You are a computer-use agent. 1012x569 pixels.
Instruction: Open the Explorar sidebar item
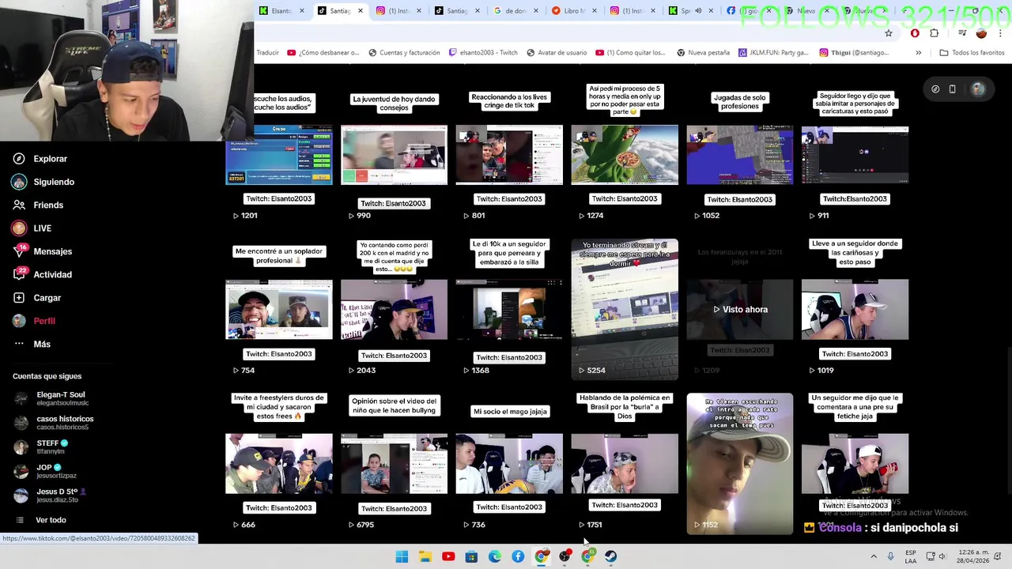[x=40, y=159]
